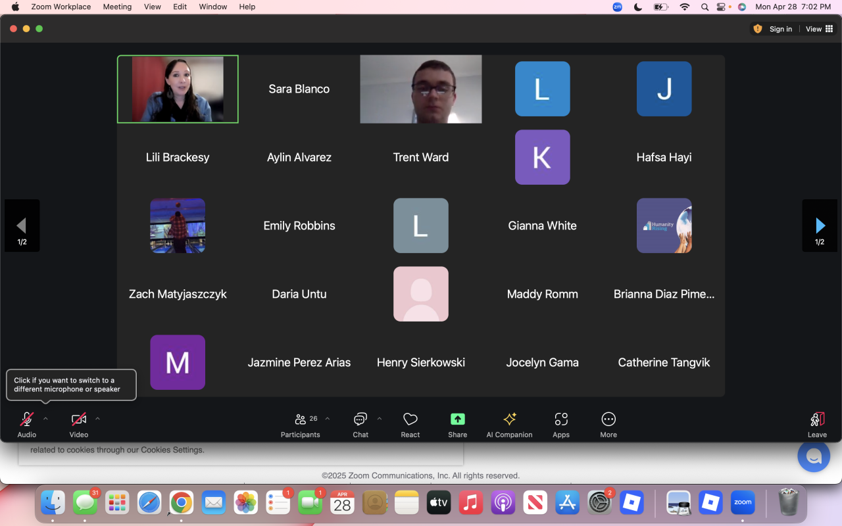Open audio options arrow beside Audio

tap(45, 419)
